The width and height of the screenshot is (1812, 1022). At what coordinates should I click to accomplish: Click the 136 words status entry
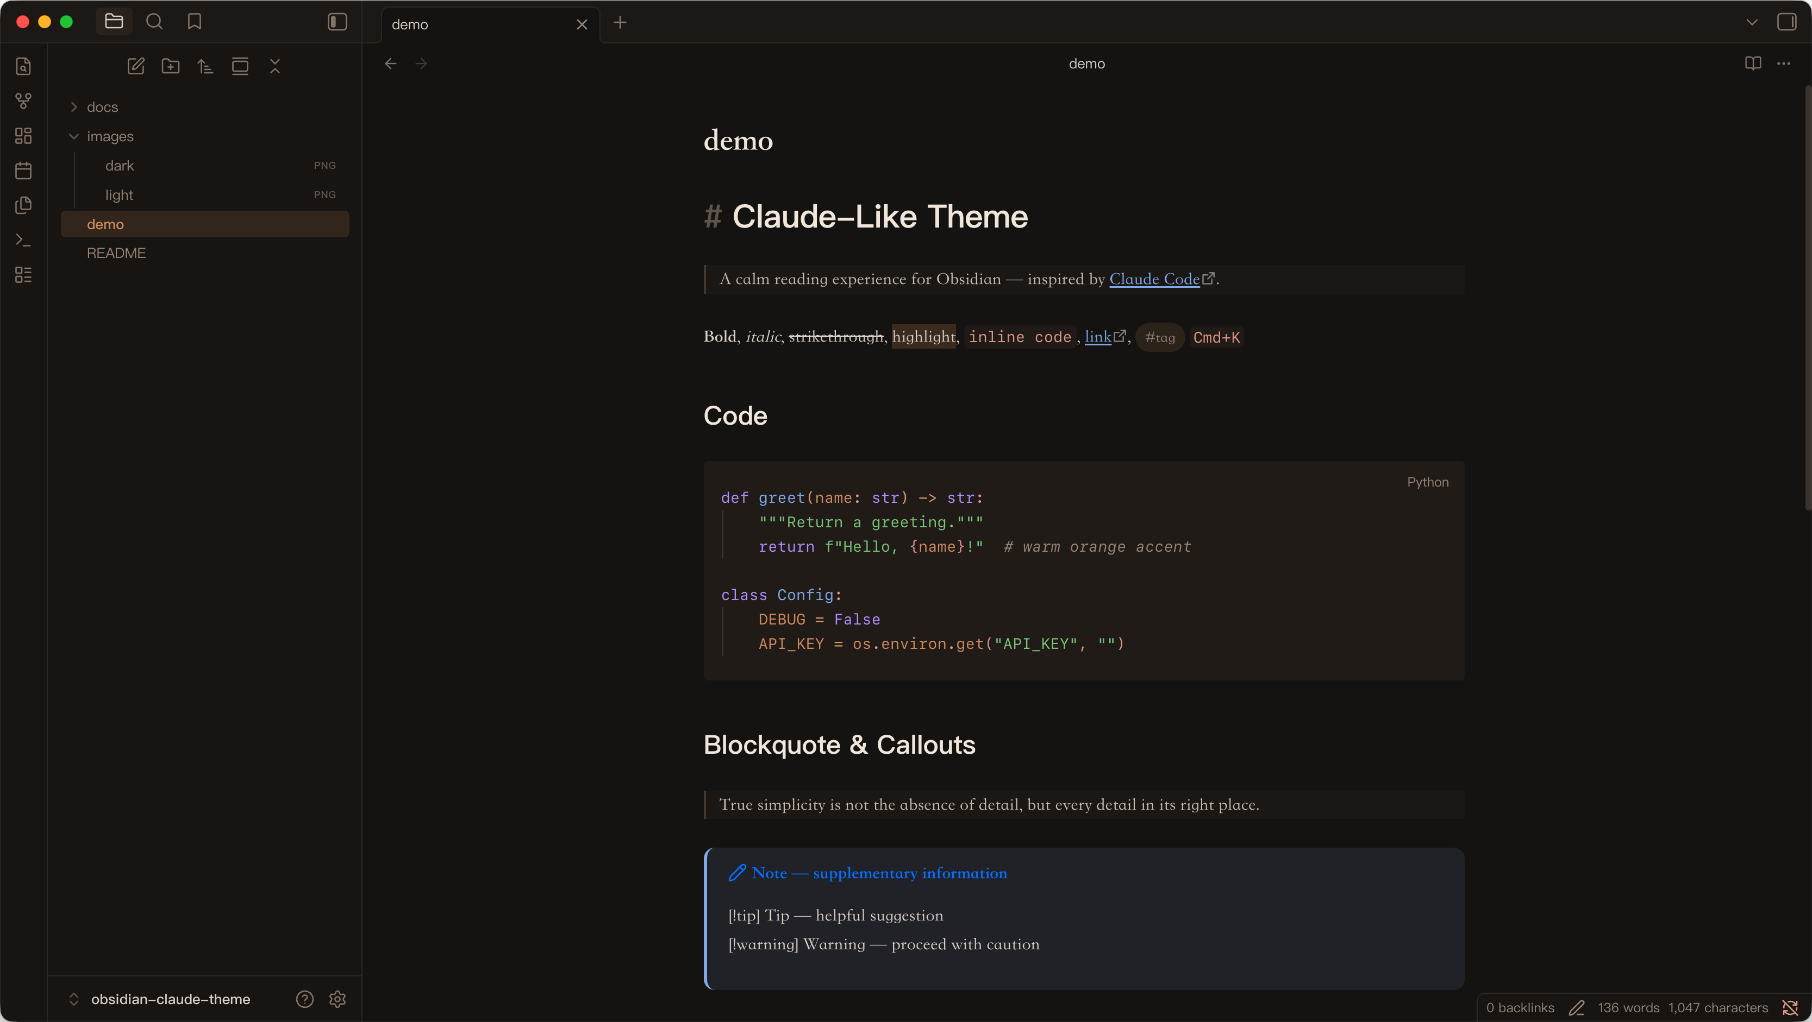coord(1628,1008)
